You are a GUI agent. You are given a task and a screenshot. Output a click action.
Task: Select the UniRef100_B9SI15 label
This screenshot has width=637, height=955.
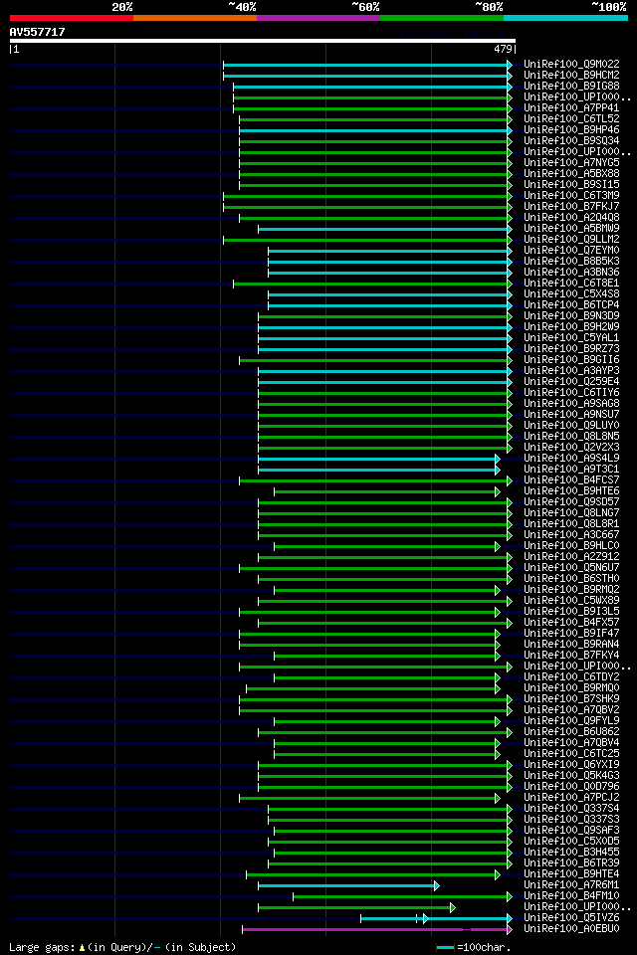[x=571, y=185]
